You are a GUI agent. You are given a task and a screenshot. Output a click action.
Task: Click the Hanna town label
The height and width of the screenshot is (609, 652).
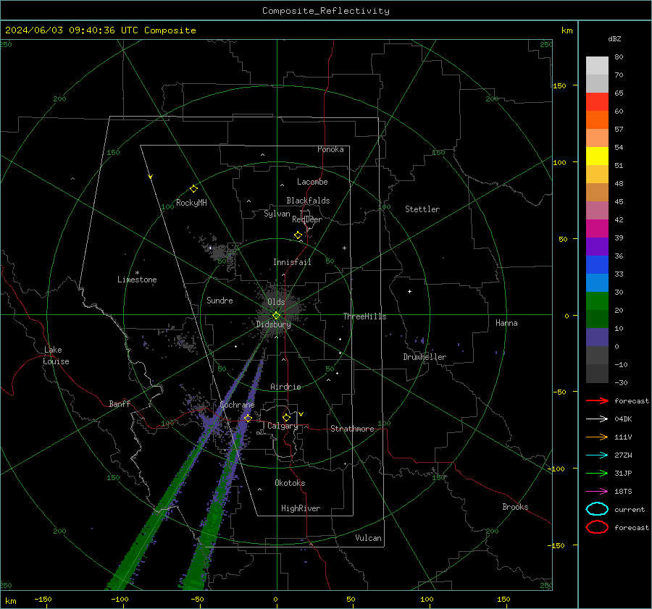[506, 323]
